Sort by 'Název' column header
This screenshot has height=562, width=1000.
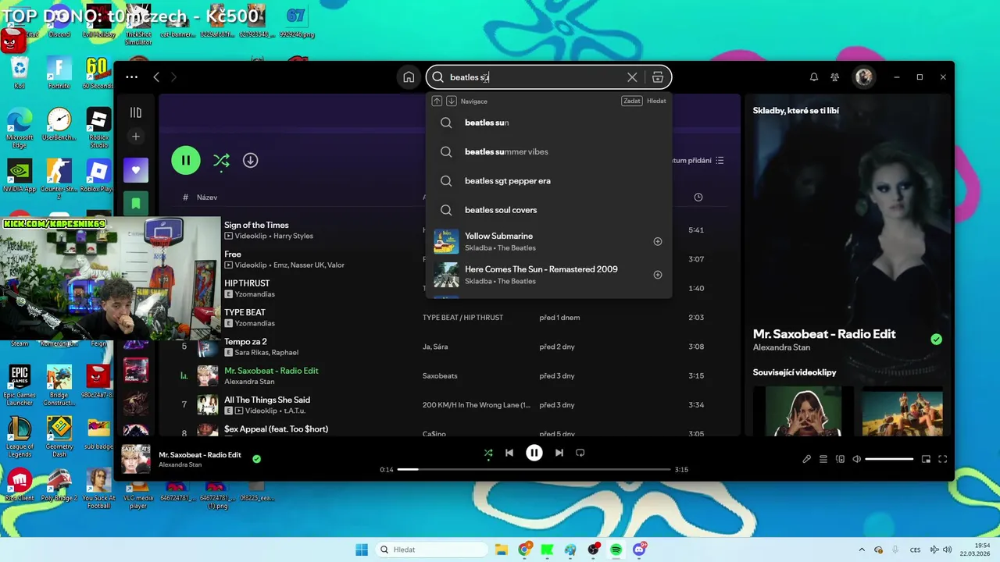pyautogui.click(x=207, y=197)
